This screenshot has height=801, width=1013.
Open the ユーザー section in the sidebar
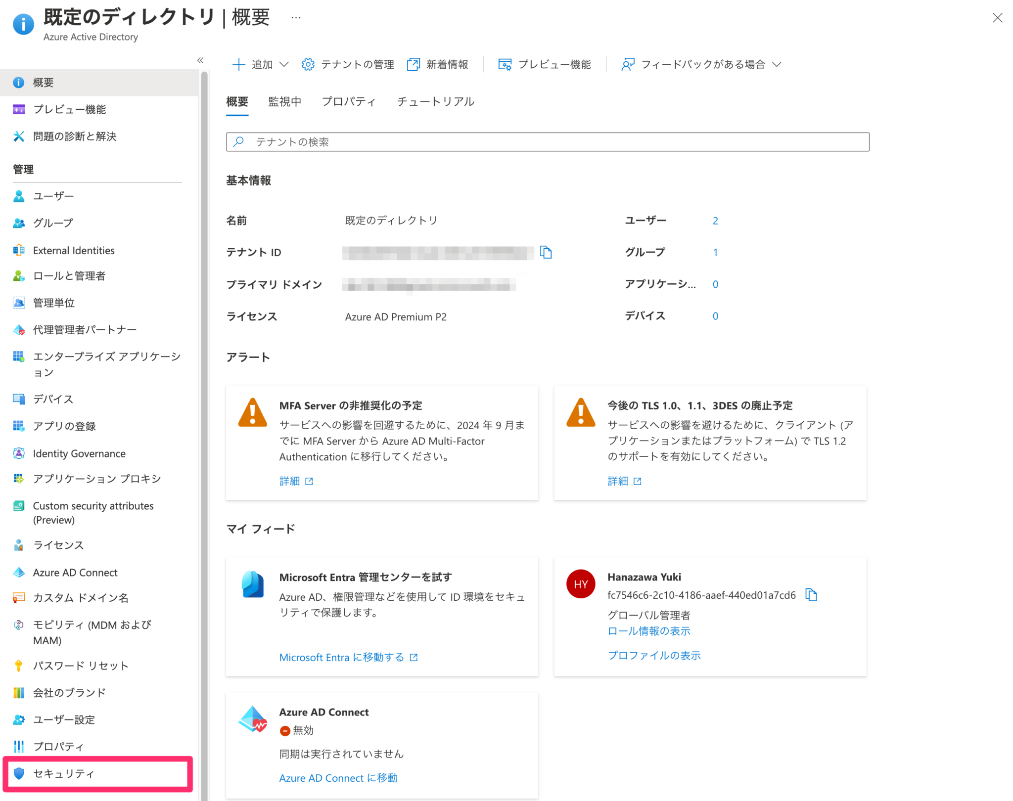53,196
